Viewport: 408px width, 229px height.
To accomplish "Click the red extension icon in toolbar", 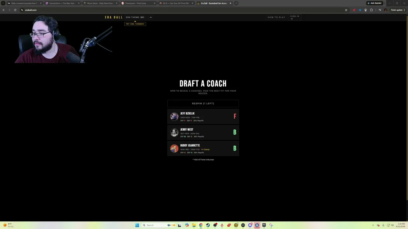I will (x=354, y=10).
